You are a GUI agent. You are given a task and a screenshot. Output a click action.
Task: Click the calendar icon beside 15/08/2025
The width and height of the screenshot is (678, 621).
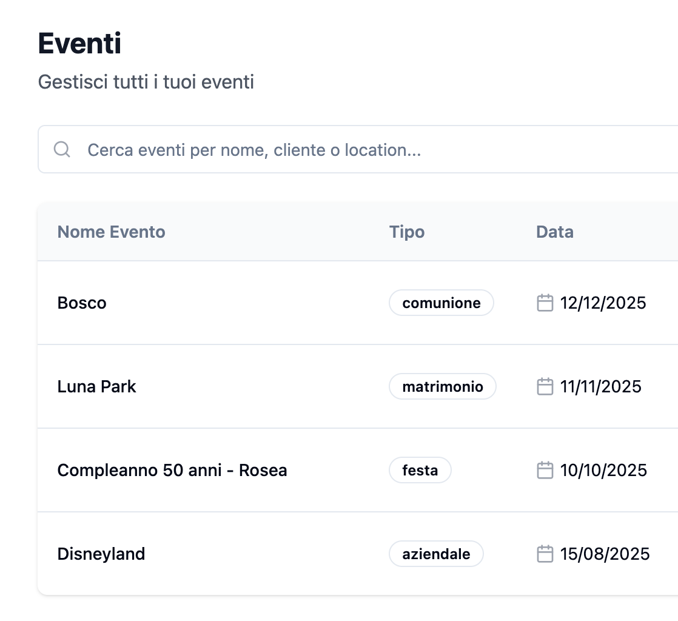tap(545, 554)
